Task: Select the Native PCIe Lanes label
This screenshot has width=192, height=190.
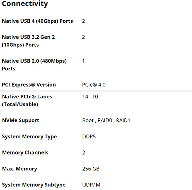Action: [x=27, y=100]
